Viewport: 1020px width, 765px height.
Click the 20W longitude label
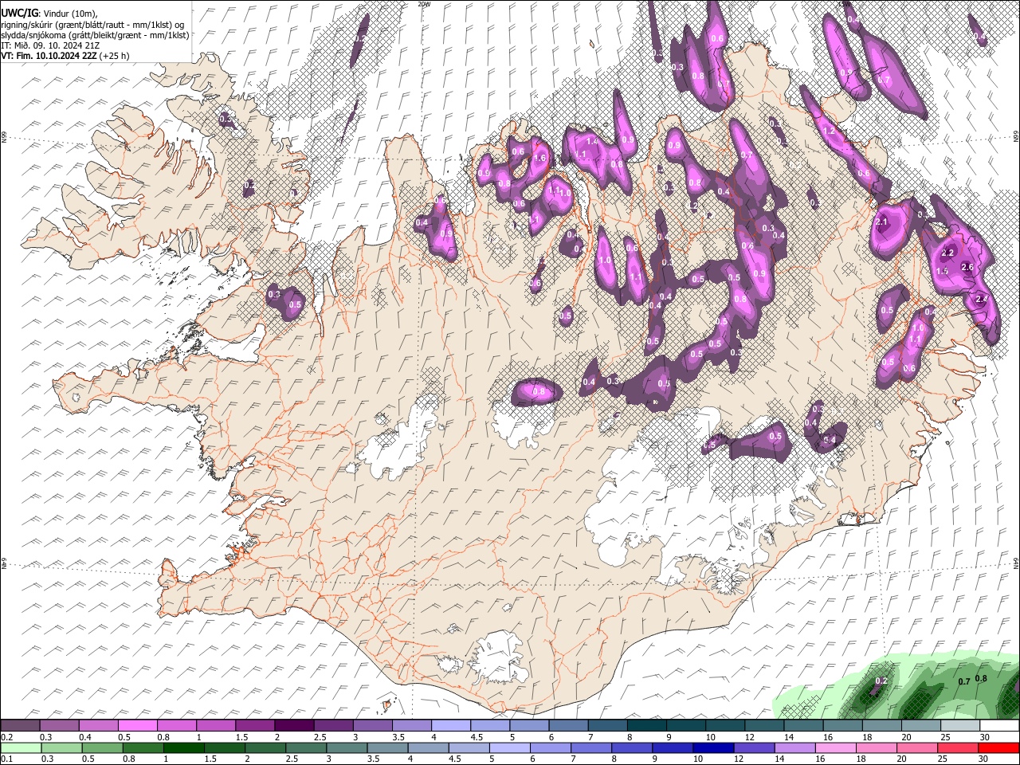coord(424,4)
